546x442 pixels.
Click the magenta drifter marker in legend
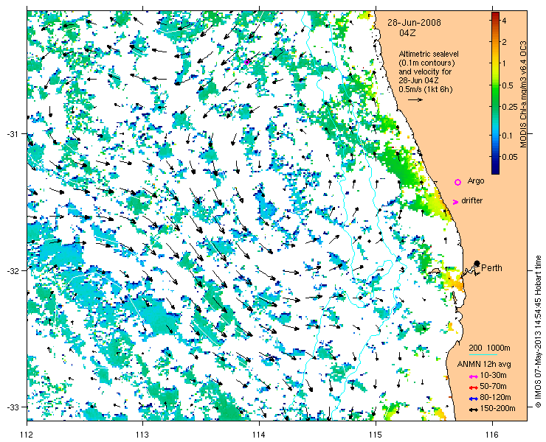(455, 202)
